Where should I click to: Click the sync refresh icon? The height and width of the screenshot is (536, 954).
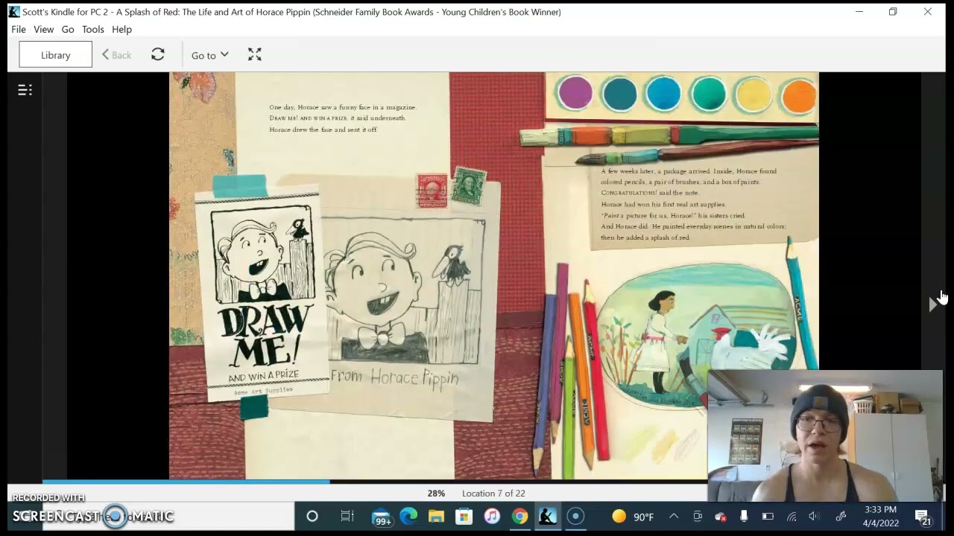(x=158, y=54)
